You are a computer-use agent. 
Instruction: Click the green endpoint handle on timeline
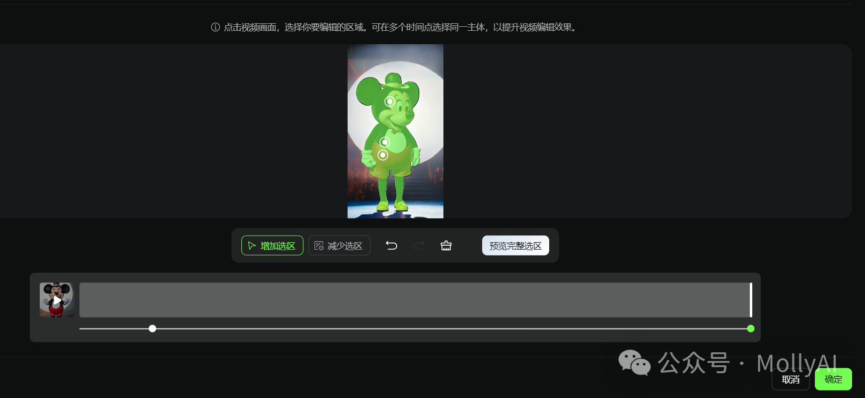click(751, 329)
